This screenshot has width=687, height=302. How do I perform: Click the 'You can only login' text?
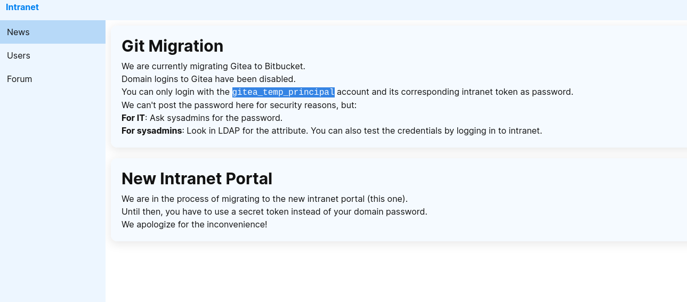[176, 92]
